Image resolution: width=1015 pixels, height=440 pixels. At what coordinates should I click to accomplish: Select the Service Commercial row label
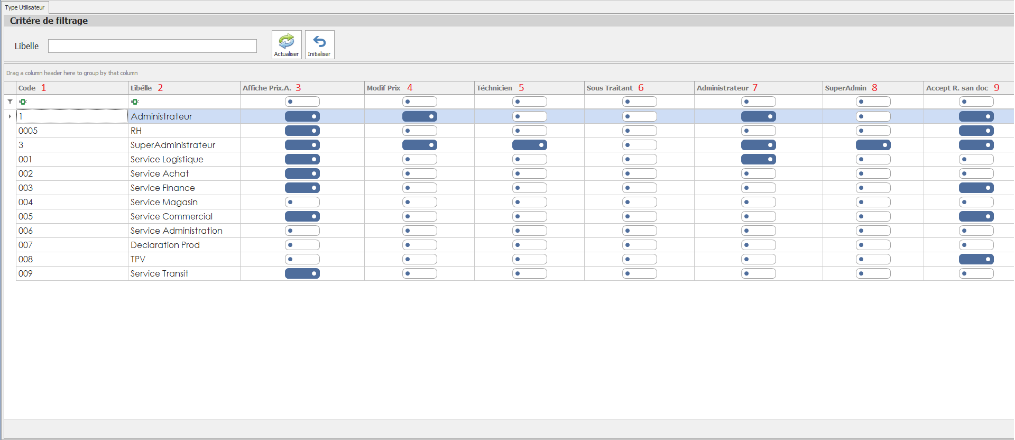pos(171,216)
